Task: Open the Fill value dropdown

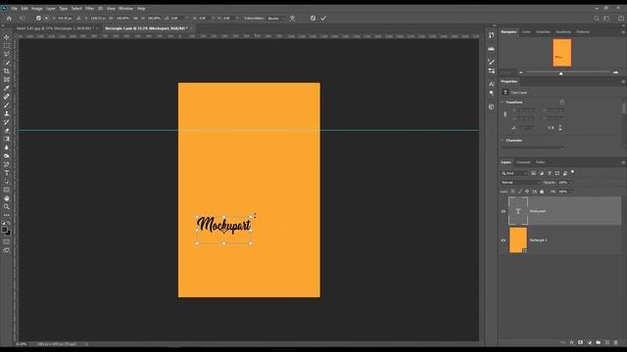Action: (x=571, y=192)
